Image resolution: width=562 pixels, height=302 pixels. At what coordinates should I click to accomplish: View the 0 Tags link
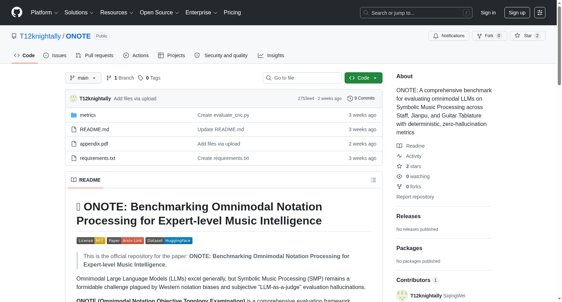(x=149, y=78)
